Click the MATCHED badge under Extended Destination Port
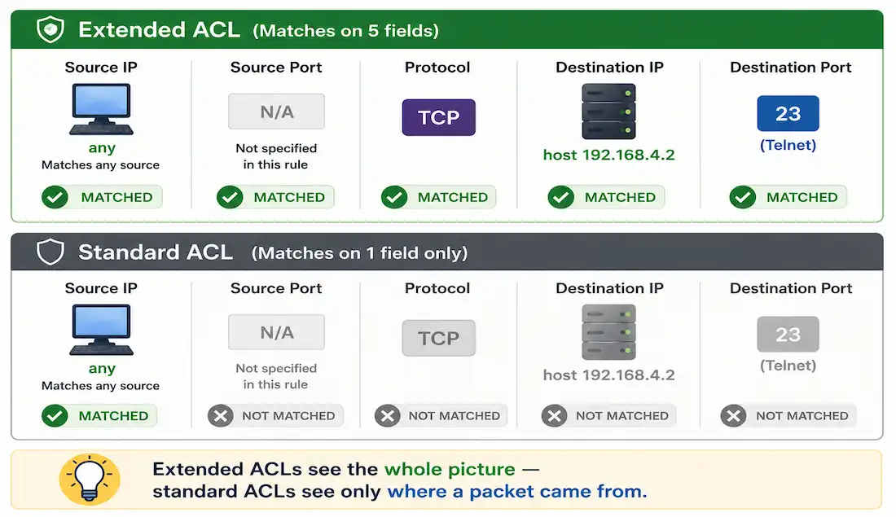Image resolution: width=896 pixels, height=517 pixels. [788, 197]
